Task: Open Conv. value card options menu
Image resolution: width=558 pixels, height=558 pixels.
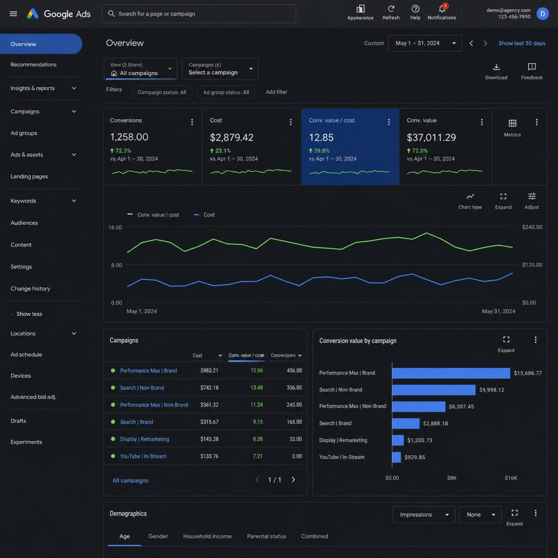Action: click(x=482, y=122)
